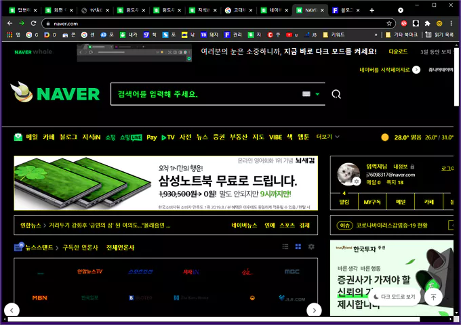Switch newsstand to grid view
461x325 pixels.
(298, 246)
